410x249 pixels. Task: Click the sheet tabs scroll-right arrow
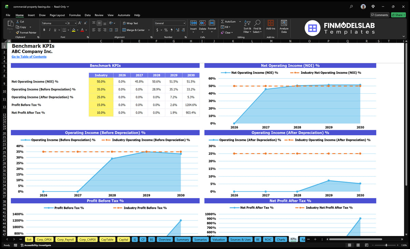pos(14,239)
